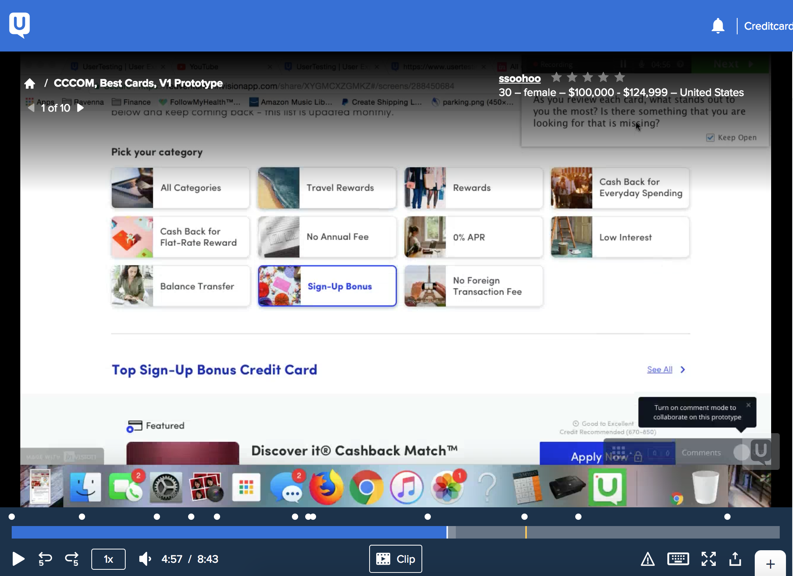Click the plus add-note button
This screenshot has width=793, height=576.
click(770, 564)
